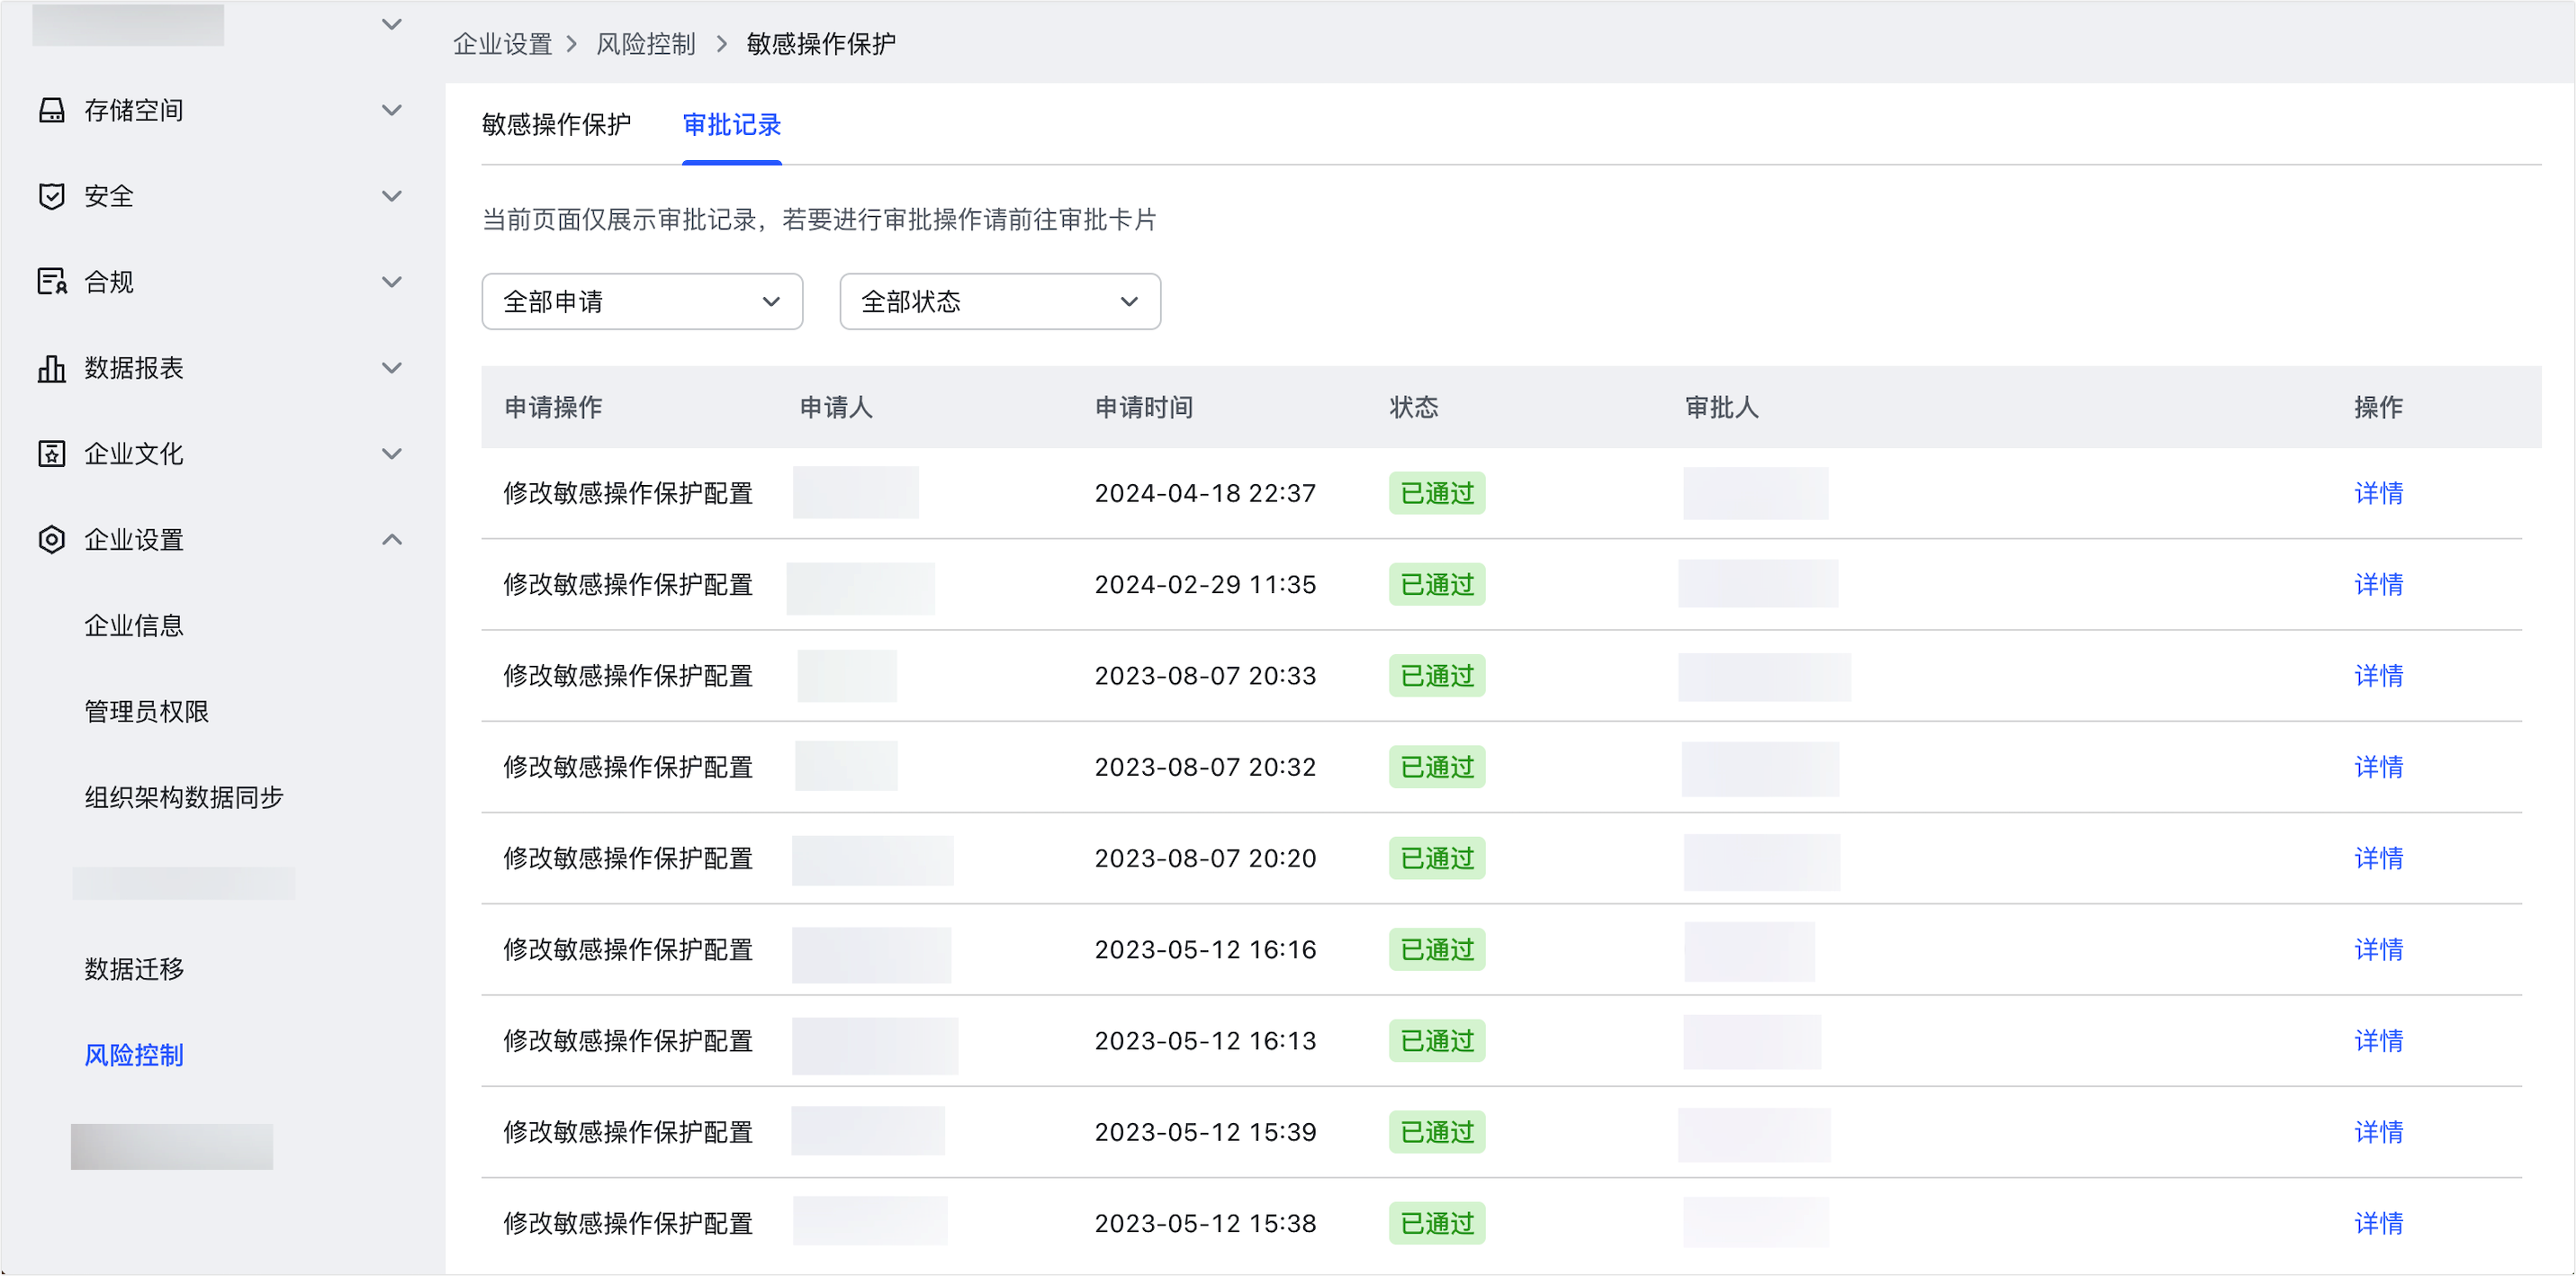Open 数据迁移 submenu item
Screen dimensions: 2576x1276
(x=134, y=970)
